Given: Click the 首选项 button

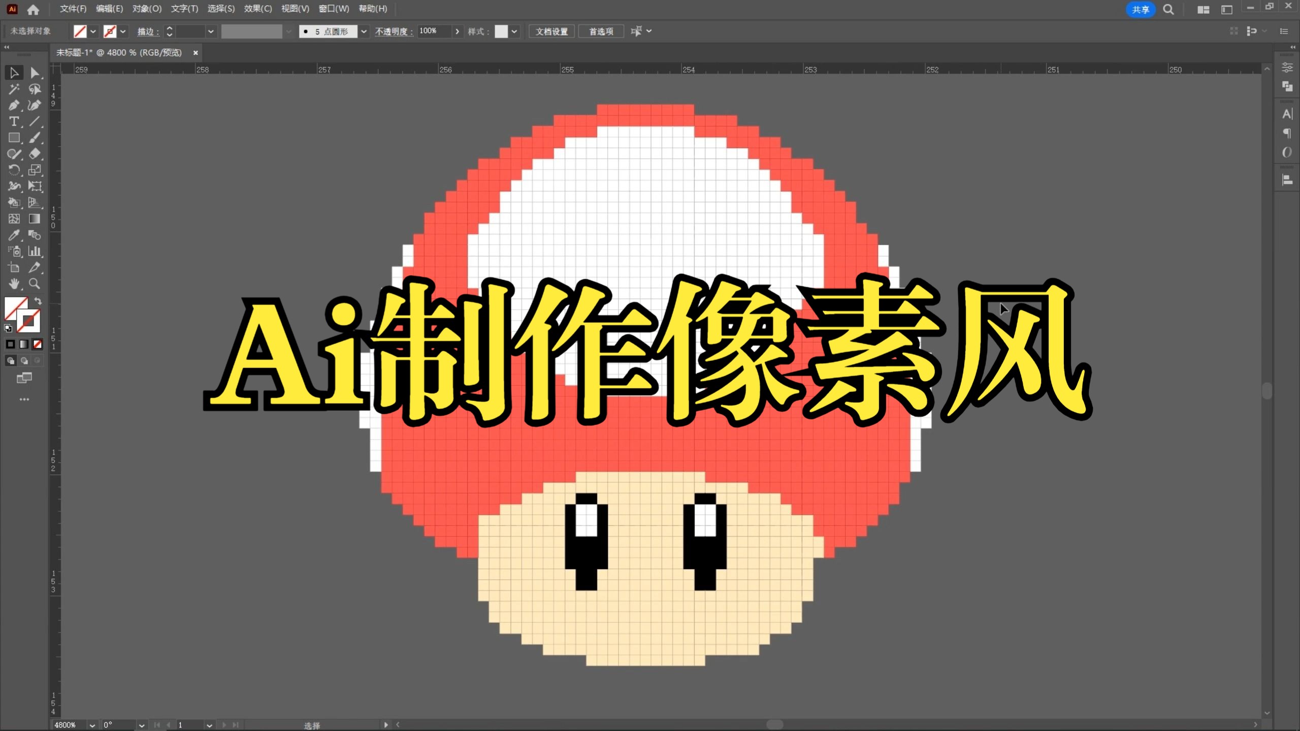Looking at the screenshot, I should (x=601, y=31).
